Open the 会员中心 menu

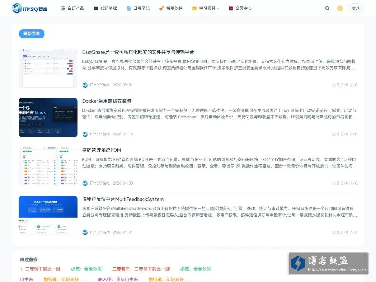click(240, 8)
